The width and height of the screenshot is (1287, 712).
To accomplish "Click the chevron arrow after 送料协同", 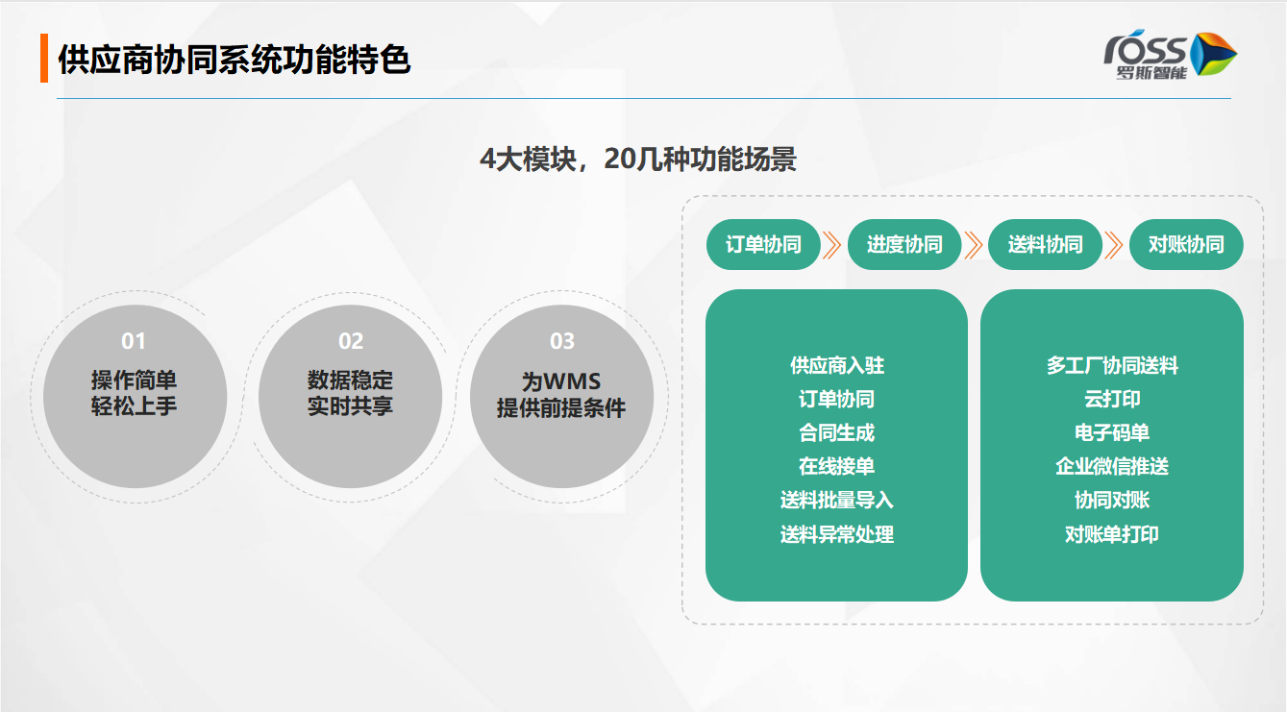I will tap(1115, 245).
